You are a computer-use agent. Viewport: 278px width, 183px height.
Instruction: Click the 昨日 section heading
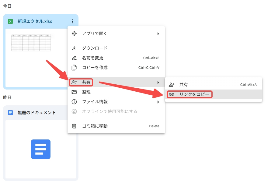point(7,97)
